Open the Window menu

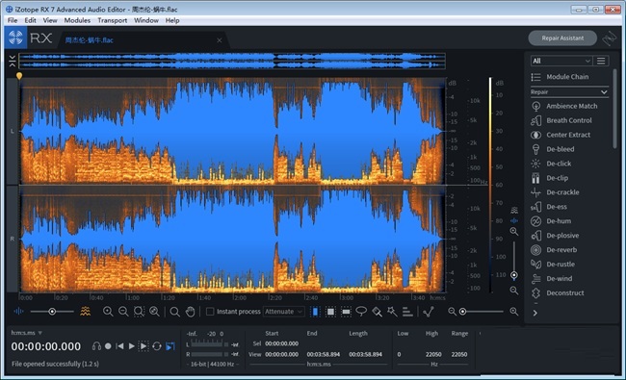coord(146,20)
